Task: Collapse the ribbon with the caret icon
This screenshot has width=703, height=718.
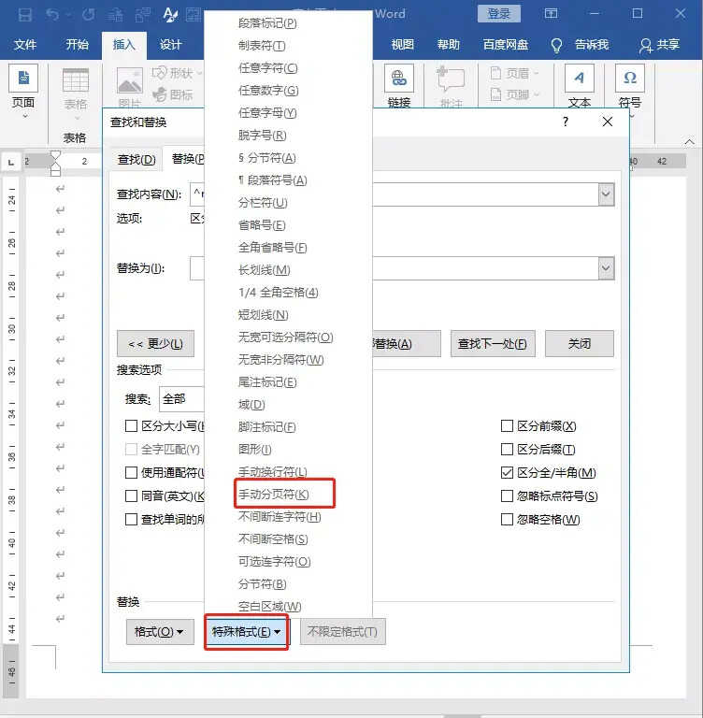Action: pos(689,142)
